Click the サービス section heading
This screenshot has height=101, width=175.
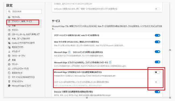pos(56,21)
